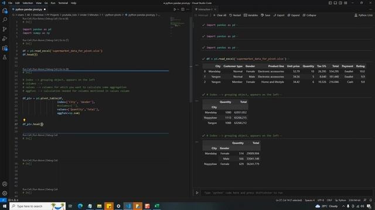Open run options dropdown beside play icon
This screenshot has width=375, height=210.
click(x=178, y=9)
